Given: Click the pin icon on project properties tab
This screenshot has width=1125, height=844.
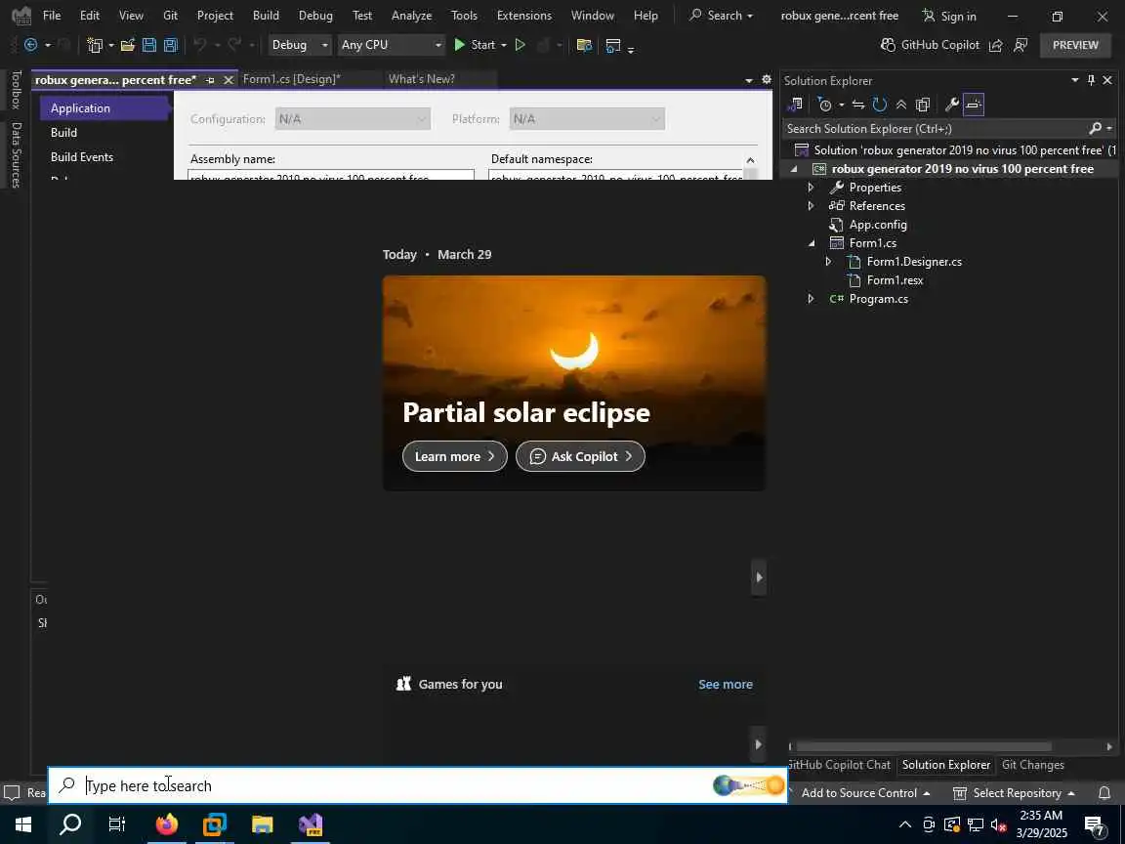Looking at the screenshot, I should click(210, 80).
